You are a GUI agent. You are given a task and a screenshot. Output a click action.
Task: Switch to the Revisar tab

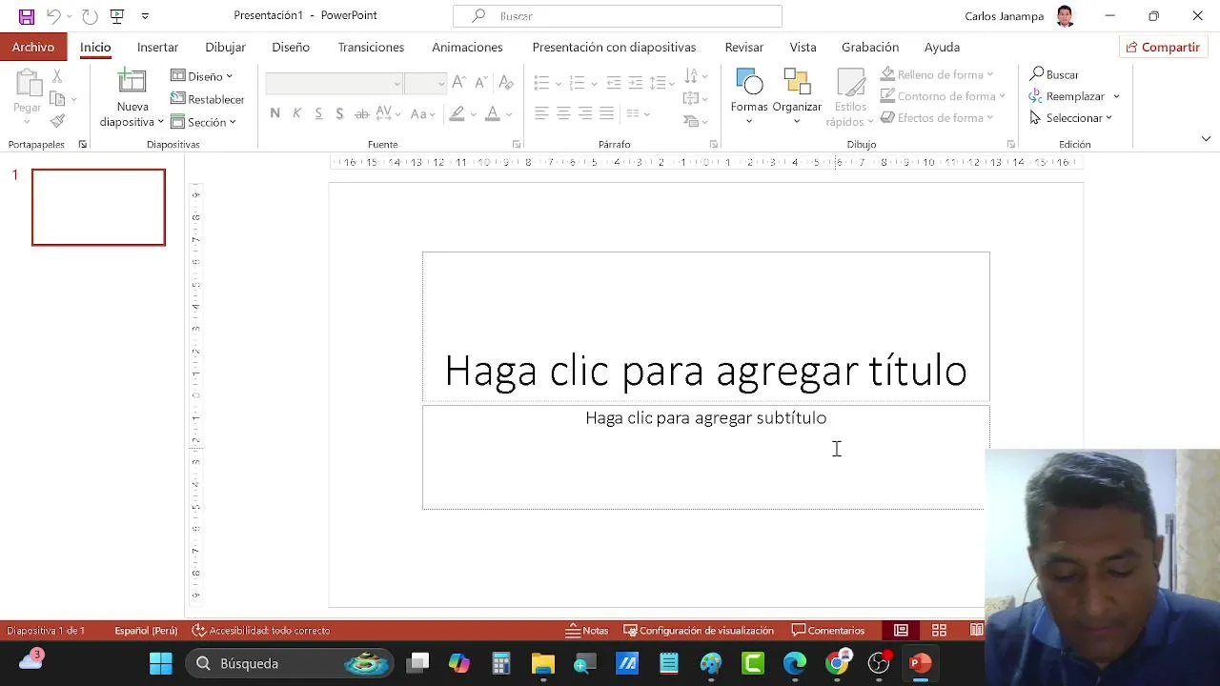coord(743,47)
